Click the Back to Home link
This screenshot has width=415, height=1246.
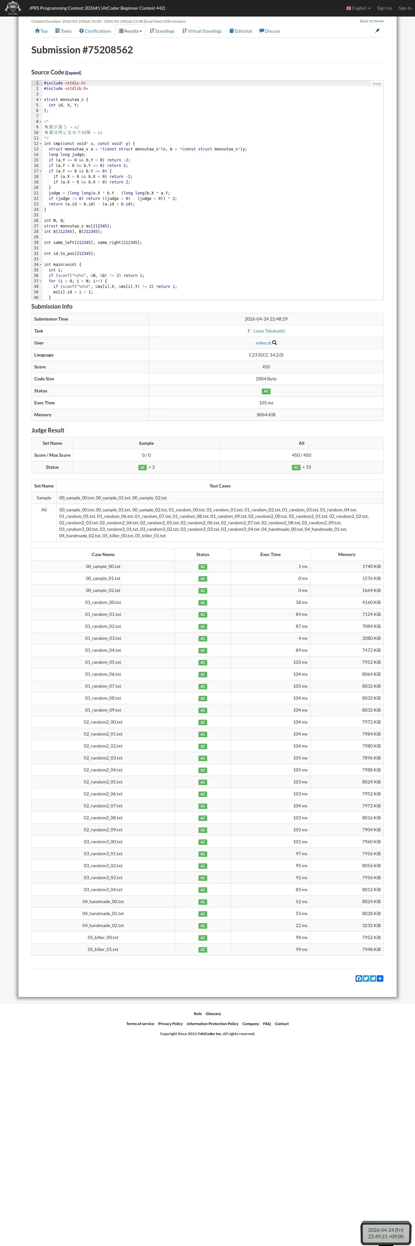(x=371, y=21)
